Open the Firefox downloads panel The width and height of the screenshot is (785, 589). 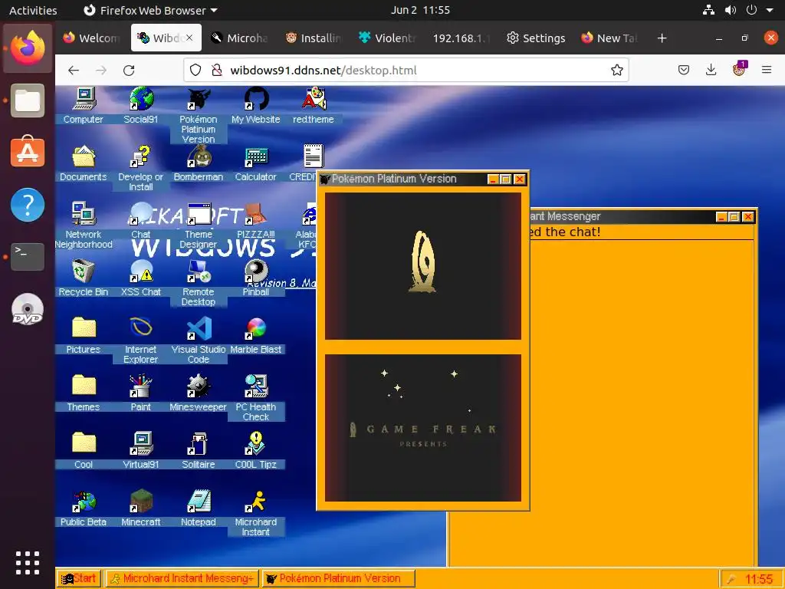click(x=711, y=70)
